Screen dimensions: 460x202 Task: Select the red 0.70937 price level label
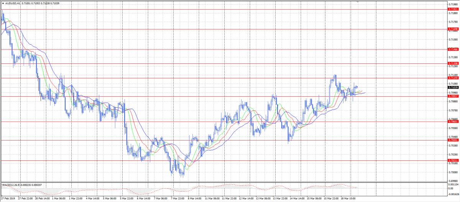coord(453,96)
